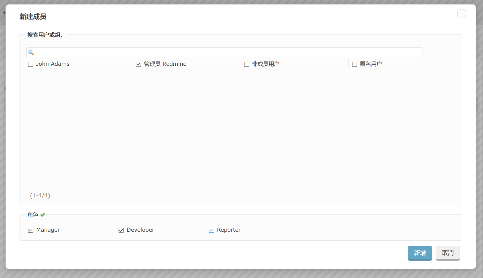Click the Manager role label
The height and width of the screenshot is (278, 483).
click(x=48, y=230)
